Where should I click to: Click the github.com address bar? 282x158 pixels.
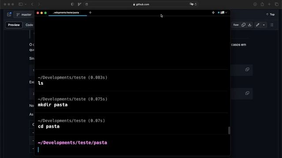click(141, 4)
